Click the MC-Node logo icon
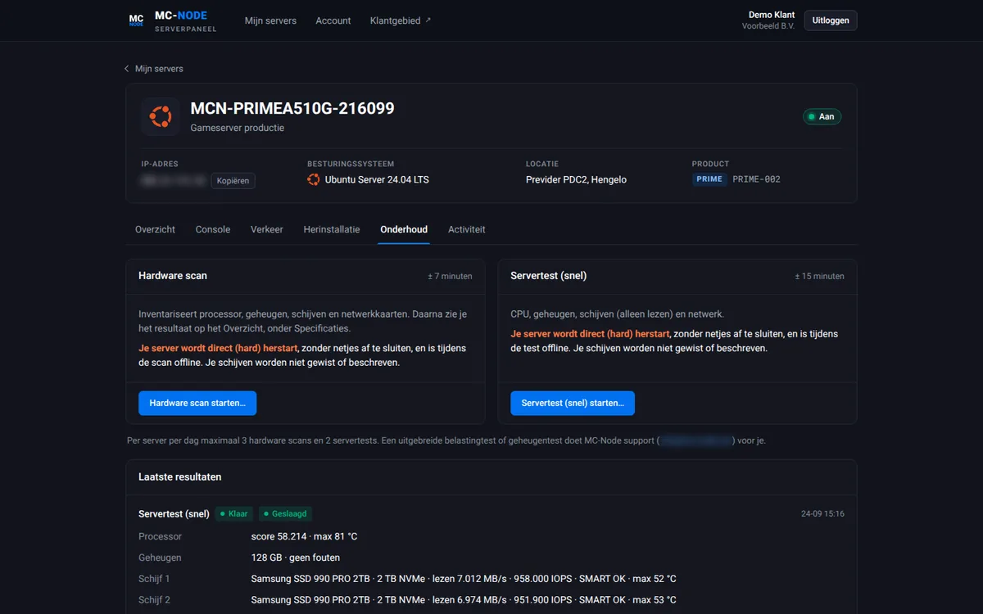Screen dimensions: 983x614 pyautogui.click(x=136, y=20)
